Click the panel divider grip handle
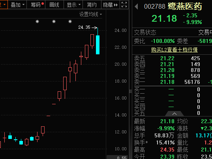Image resolution: width=212 pixels, height=159 pixels. 130,91
